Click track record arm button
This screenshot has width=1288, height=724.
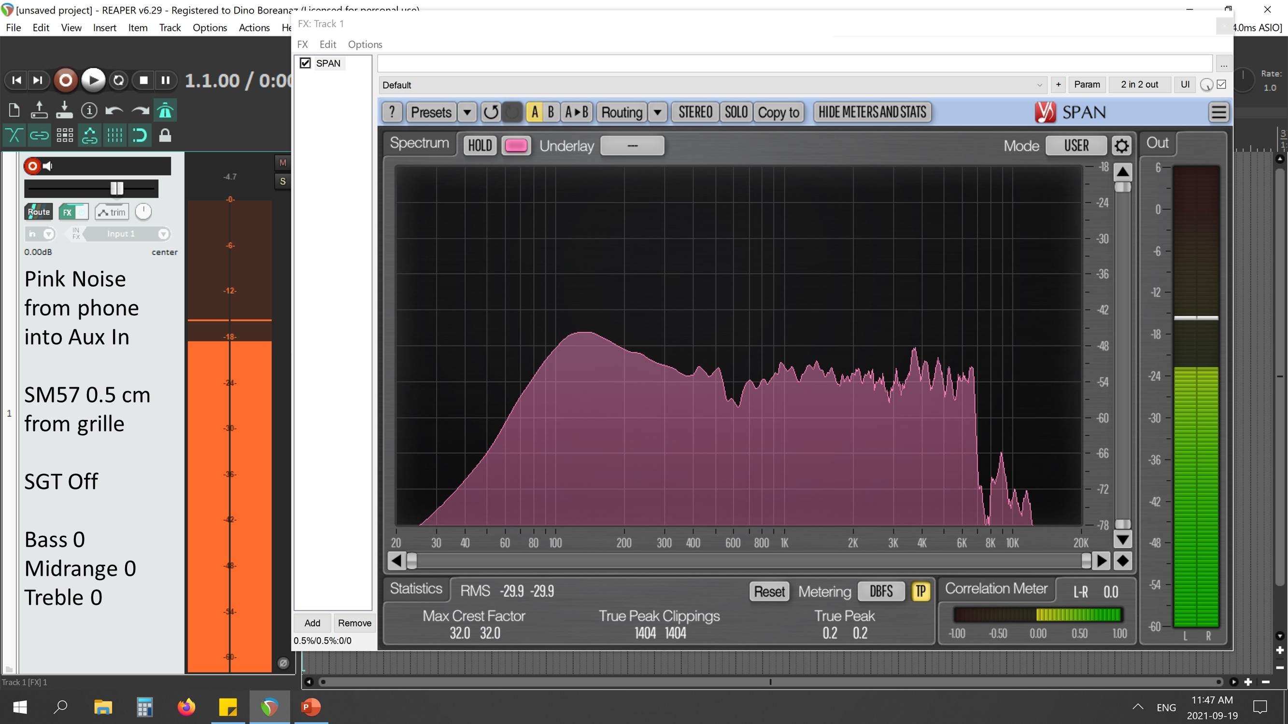coord(32,166)
